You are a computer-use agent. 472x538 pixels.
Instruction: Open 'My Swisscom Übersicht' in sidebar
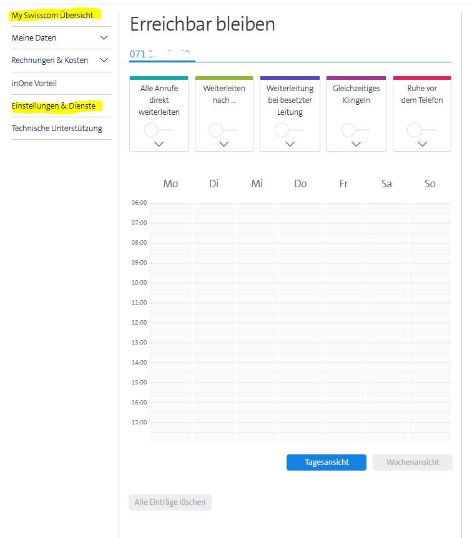point(52,15)
